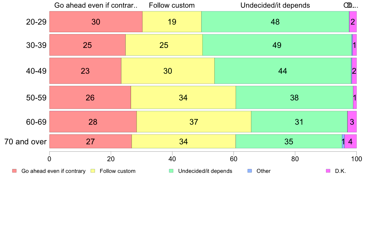Viewport: 365px width, 226px height.
Task: Select the 70 and over red segment 27
Action: (91, 141)
